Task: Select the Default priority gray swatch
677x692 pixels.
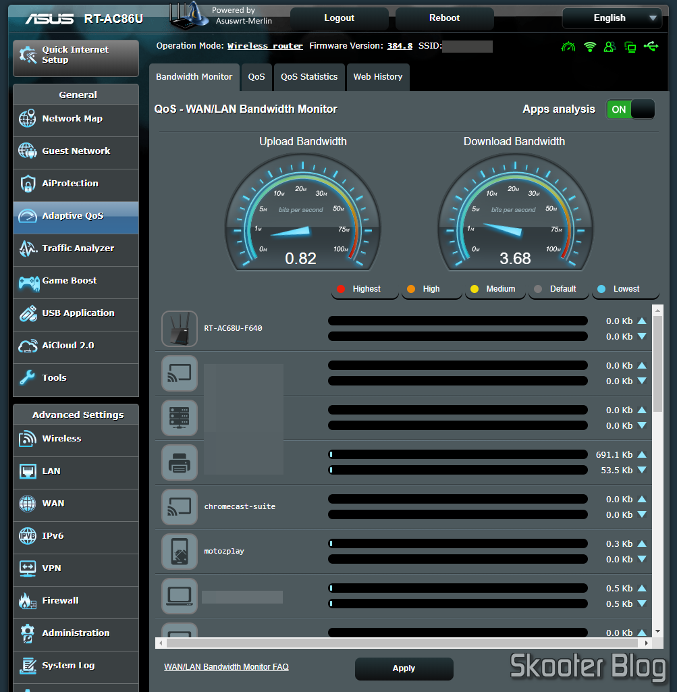Action: [537, 289]
